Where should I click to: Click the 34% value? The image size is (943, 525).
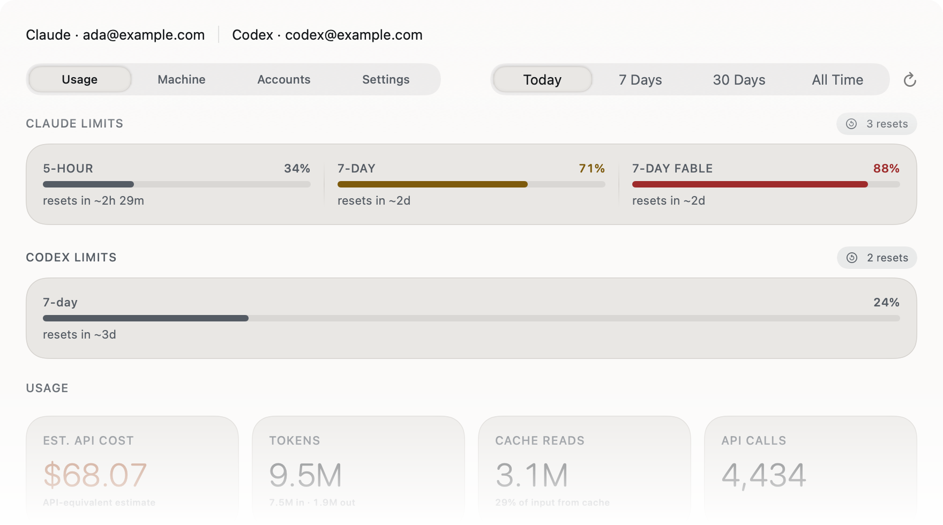297,168
